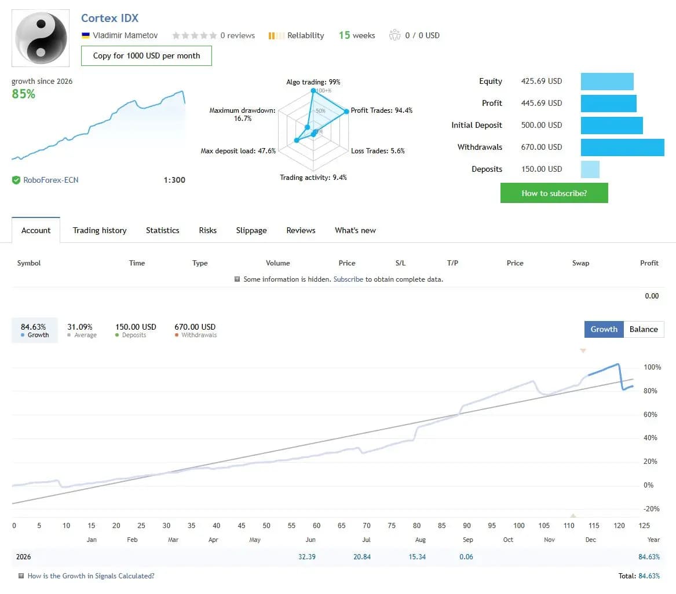Click the Algo trading: 99% label
This screenshot has height=594, width=676.
click(x=313, y=82)
